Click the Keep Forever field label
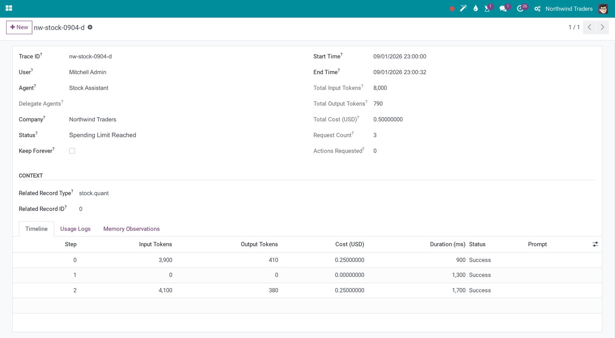Screen dimensions: 615x338 pyautogui.click(x=36, y=151)
